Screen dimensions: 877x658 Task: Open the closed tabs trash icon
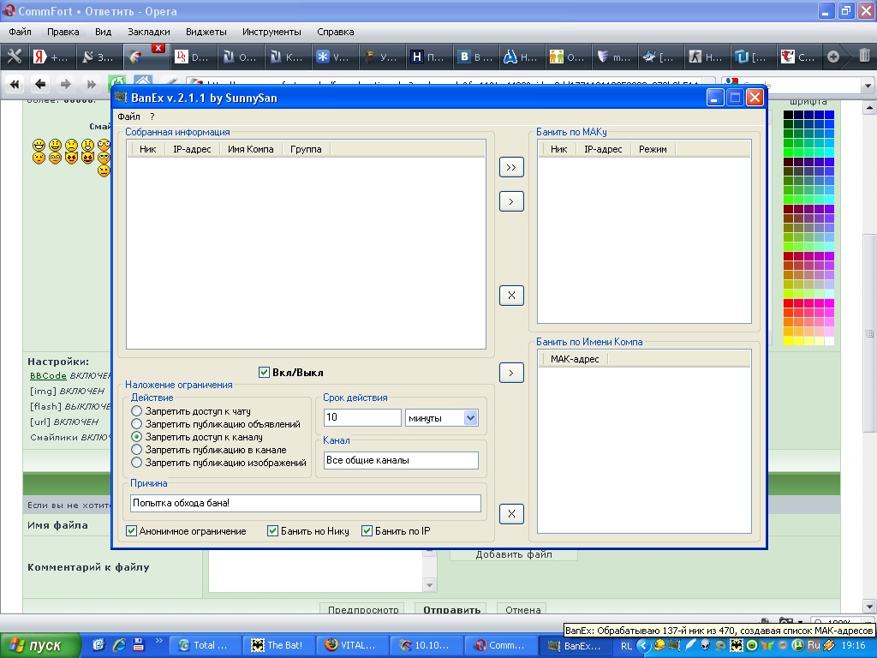[863, 57]
